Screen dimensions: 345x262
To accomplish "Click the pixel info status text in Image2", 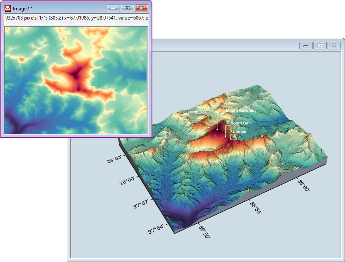I will click(76, 18).
